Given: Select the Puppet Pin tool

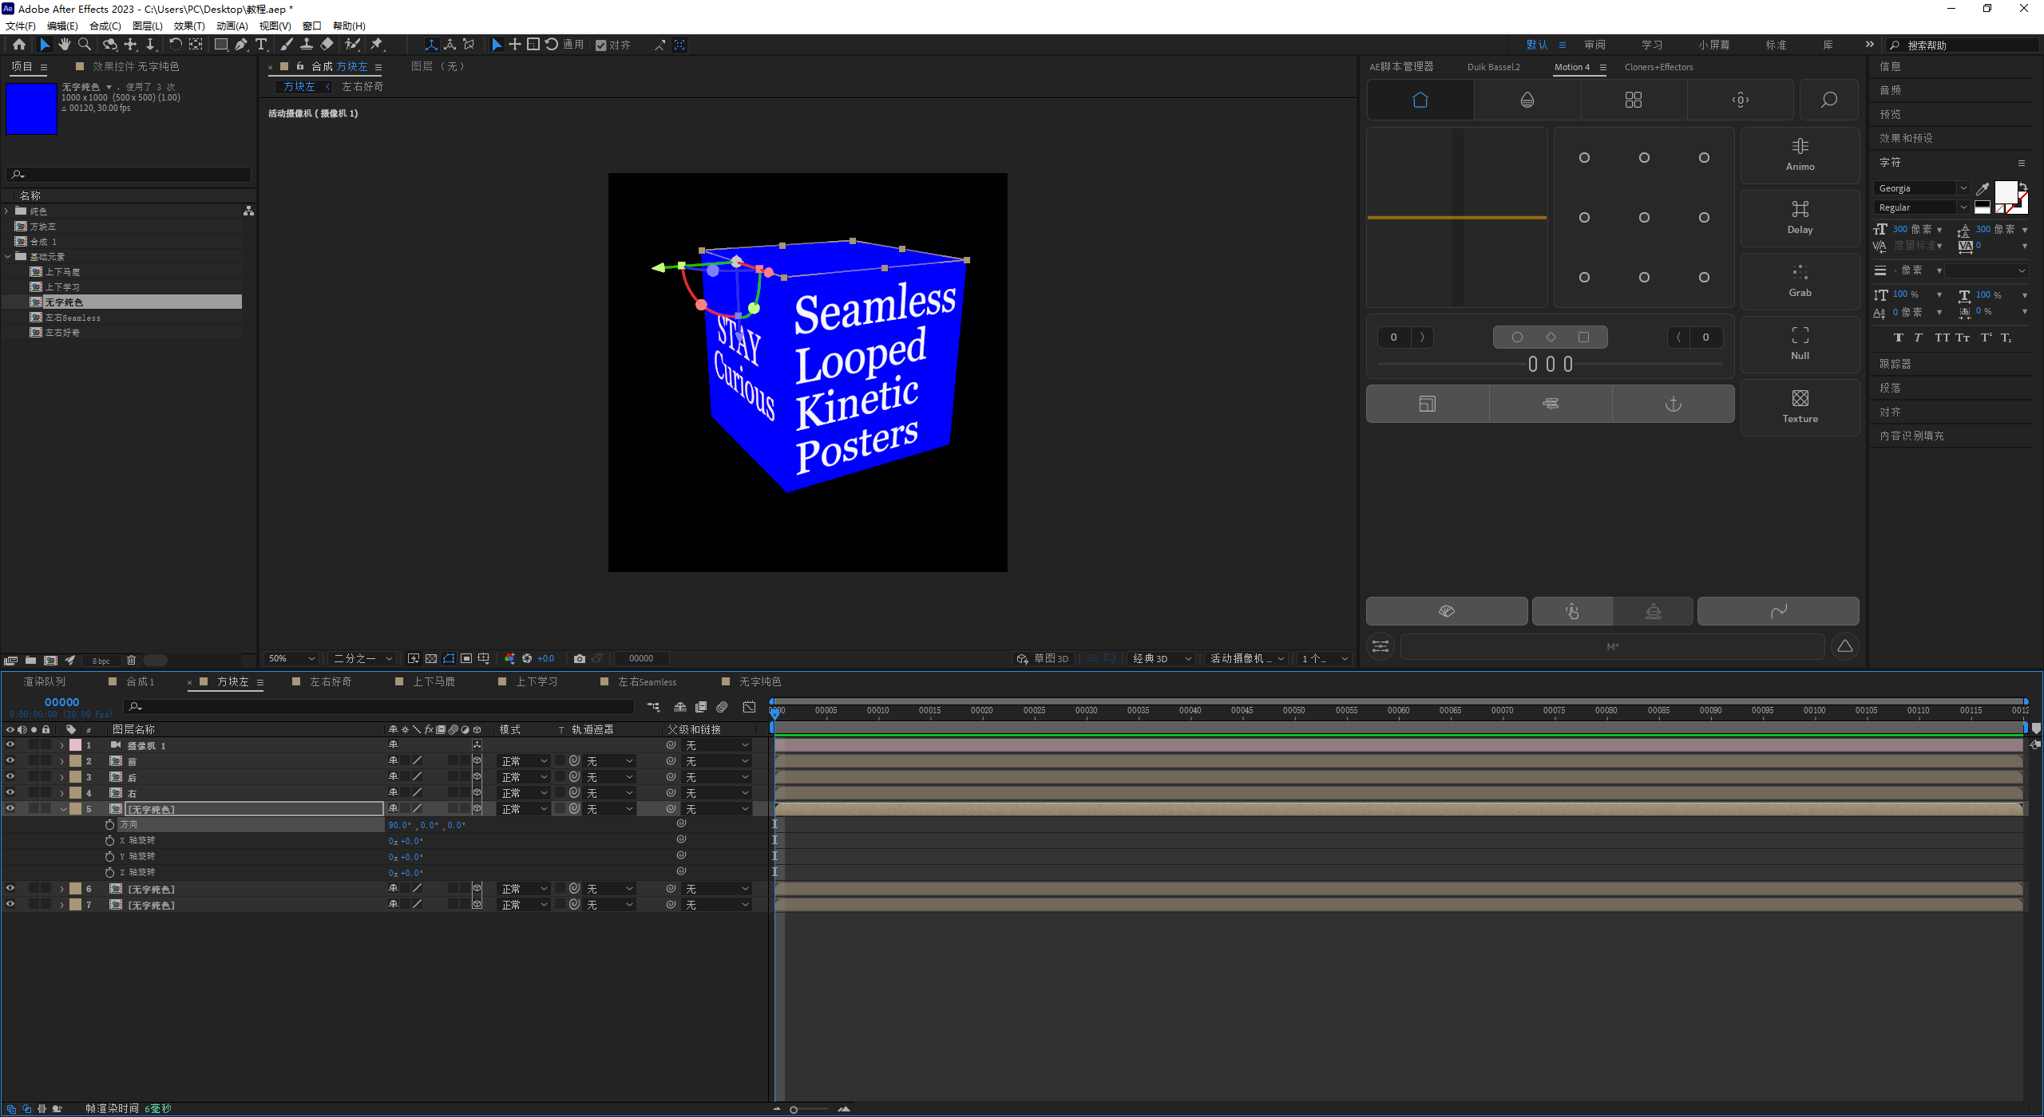Looking at the screenshot, I should click(x=376, y=45).
